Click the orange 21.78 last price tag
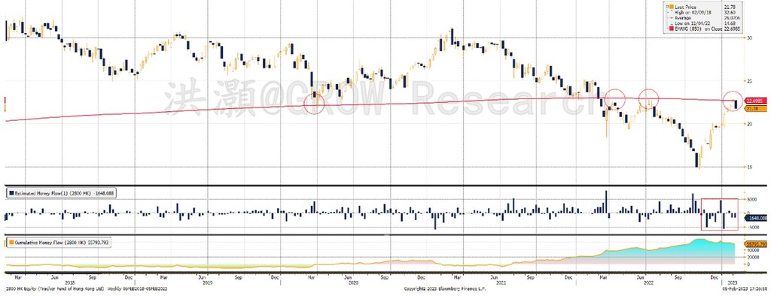Viewport: 771px width, 296px height. pos(756,108)
